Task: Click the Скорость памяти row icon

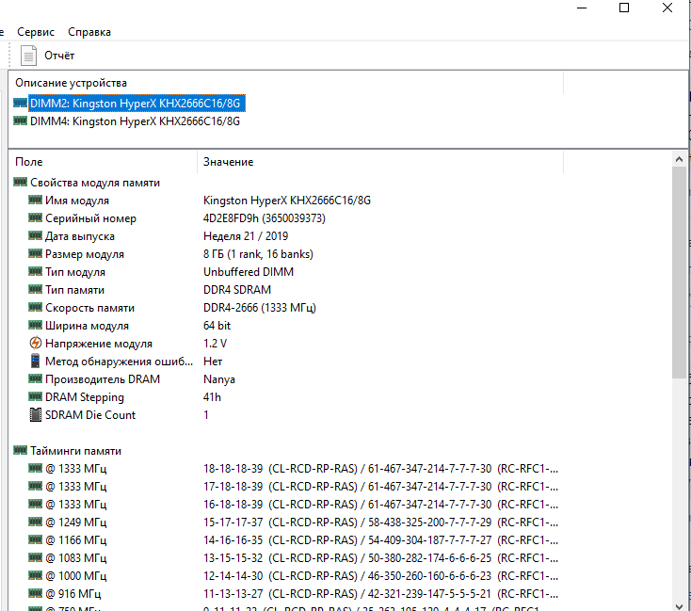Action: (x=35, y=307)
